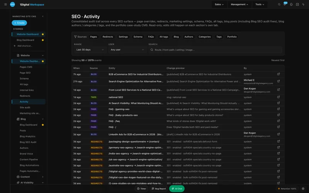Filter sources by Schema
This screenshot has width=309, height=193.
(138, 37)
